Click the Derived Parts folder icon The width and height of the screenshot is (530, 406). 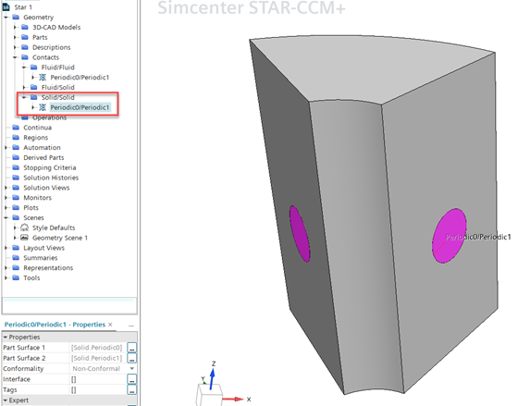[x=16, y=157]
